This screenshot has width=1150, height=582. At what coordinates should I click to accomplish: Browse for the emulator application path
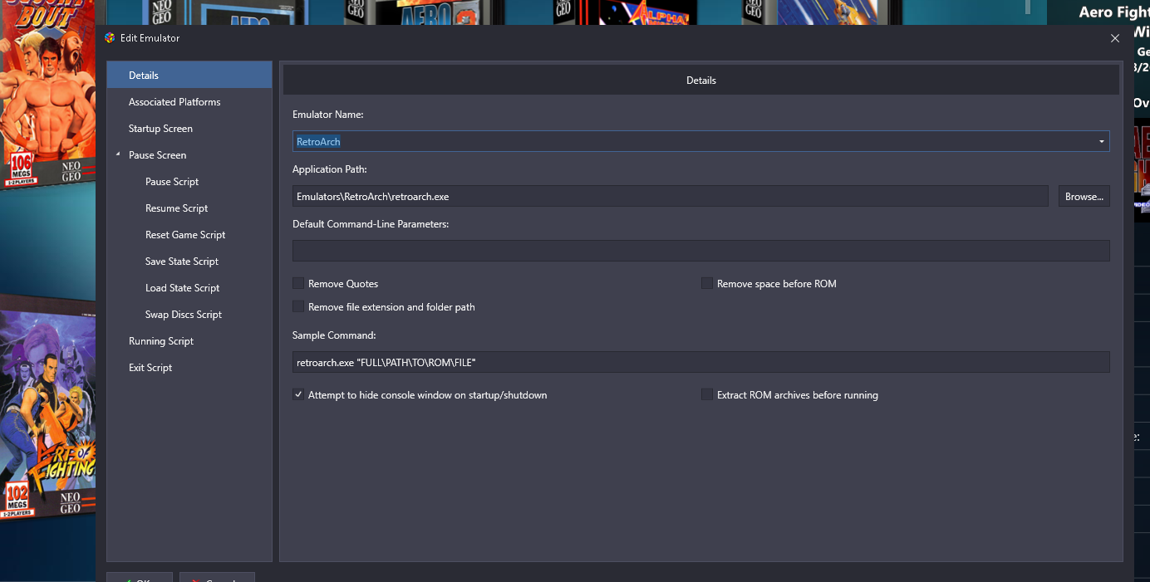[1084, 196]
